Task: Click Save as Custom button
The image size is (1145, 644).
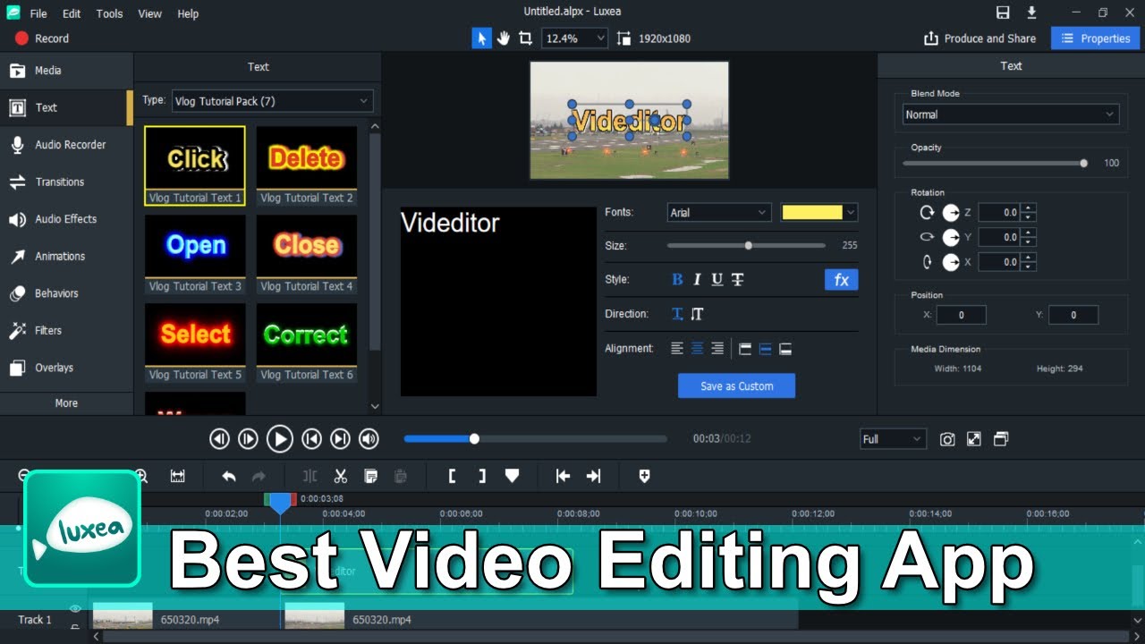Action: [x=736, y=386]
